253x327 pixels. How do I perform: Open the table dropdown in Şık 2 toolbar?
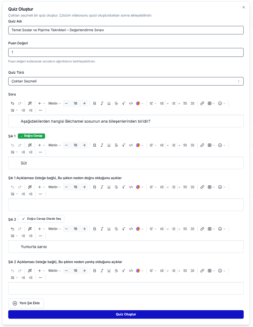click(x=211, y=229)
